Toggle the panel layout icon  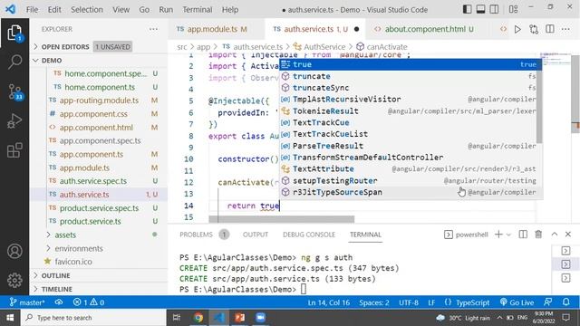480,9
